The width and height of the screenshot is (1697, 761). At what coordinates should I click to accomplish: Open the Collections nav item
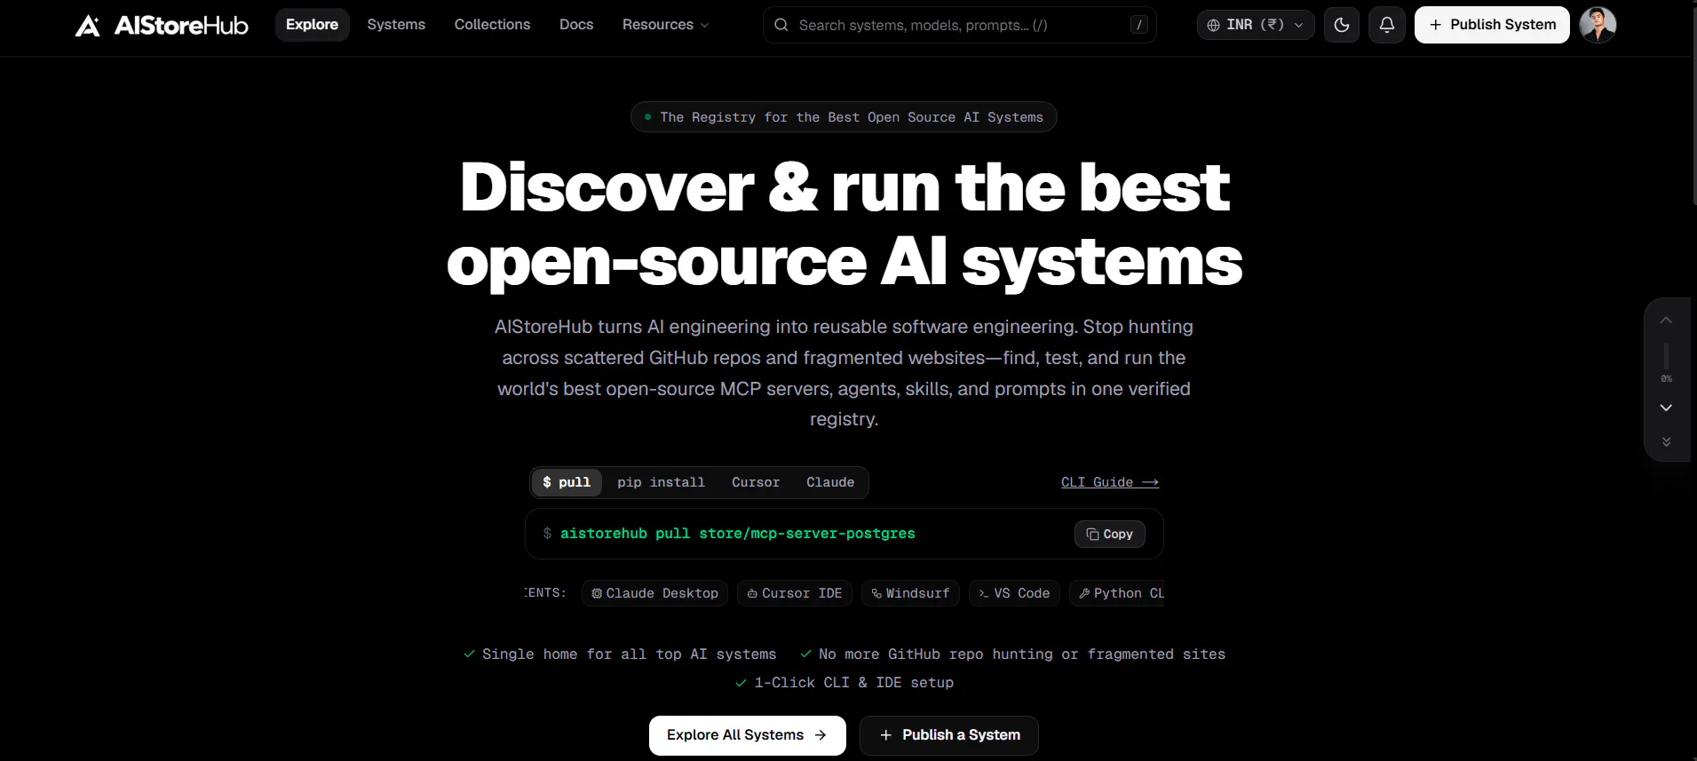click(x=492, y=25)
